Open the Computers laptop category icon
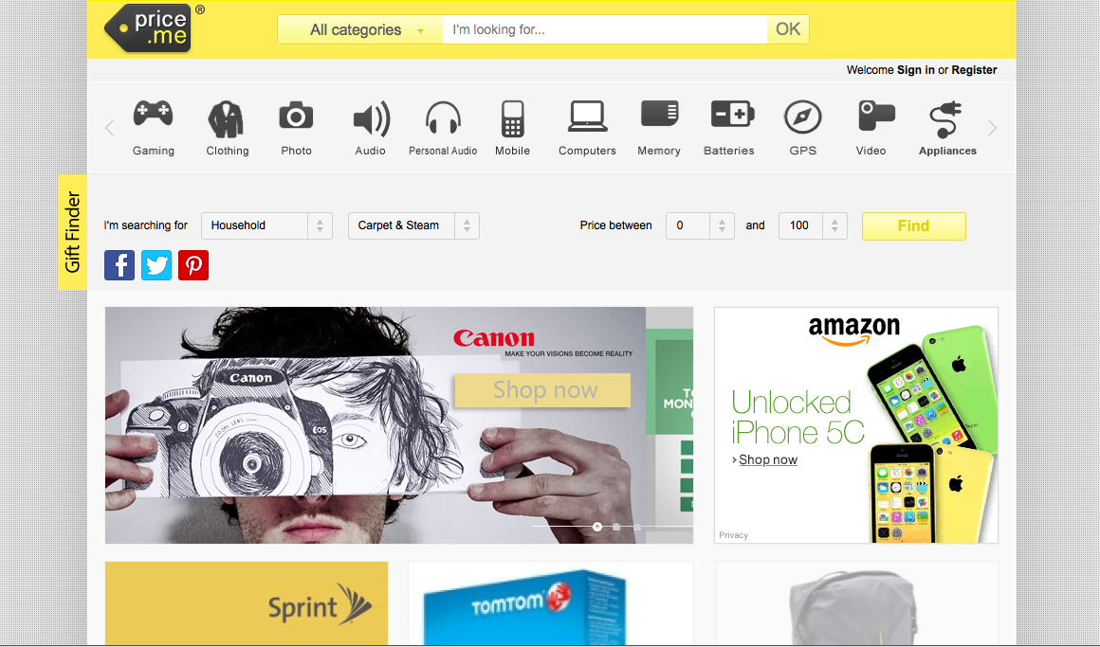Viewport: 1100px width, 647px height. click(587, 117)
